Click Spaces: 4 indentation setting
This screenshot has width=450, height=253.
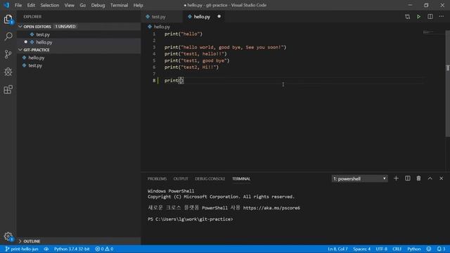(x=361, y=249)
